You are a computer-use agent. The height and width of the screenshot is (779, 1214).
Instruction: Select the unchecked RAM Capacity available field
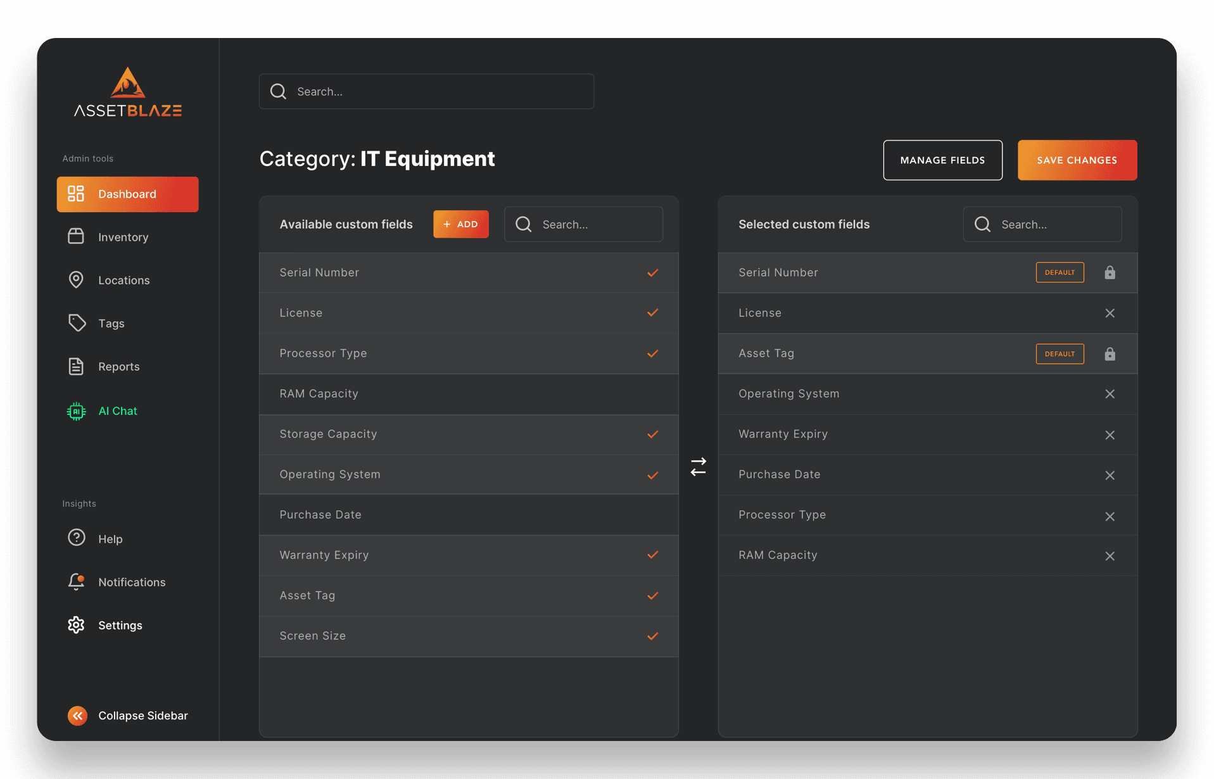pyautogui.click(x=469, y=394)
